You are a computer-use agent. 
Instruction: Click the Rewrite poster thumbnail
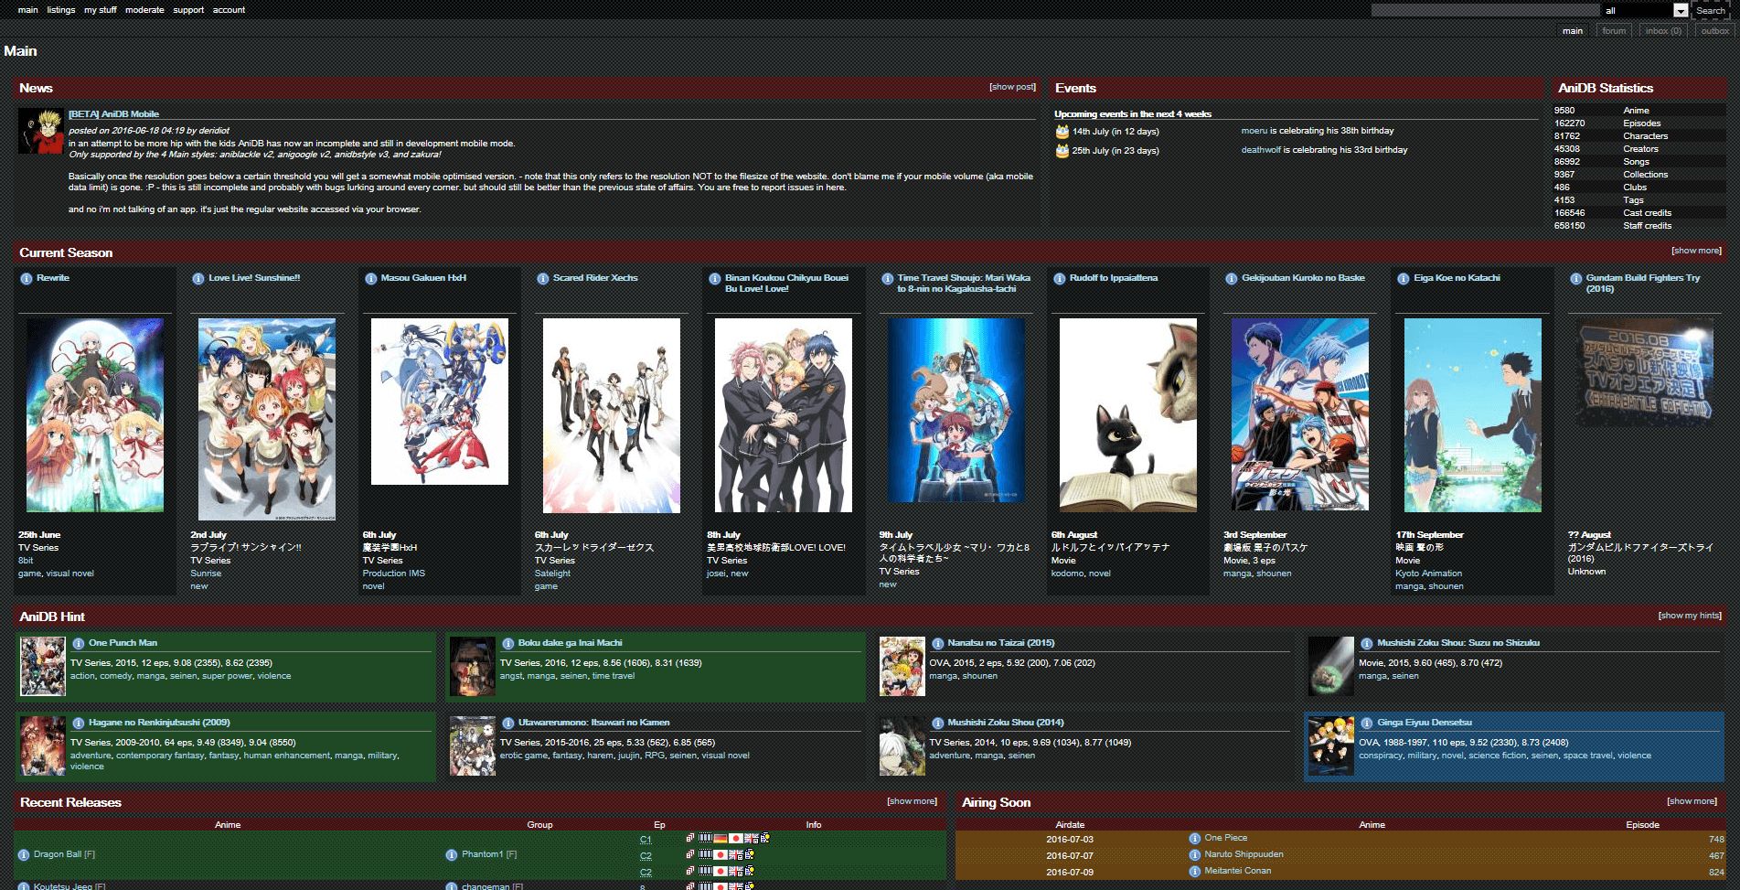point(95,415)
